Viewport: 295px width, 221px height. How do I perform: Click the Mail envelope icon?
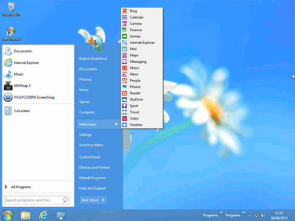[x=124, y=49]
